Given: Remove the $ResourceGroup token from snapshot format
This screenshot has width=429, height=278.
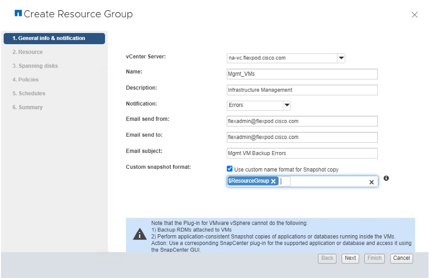Looking at the screenshot, I should coord(273,181).
